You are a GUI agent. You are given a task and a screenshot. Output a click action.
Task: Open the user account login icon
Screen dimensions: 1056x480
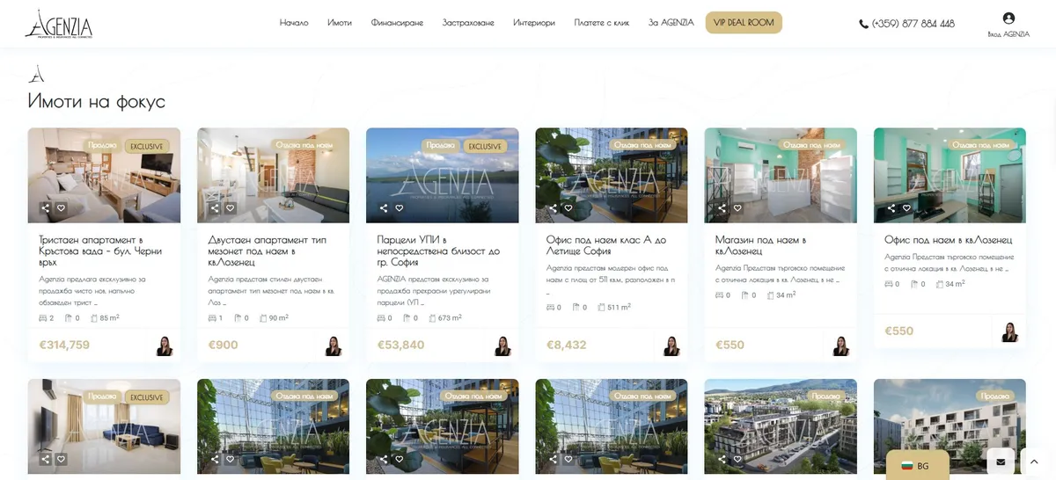(x=1008, y=18)
